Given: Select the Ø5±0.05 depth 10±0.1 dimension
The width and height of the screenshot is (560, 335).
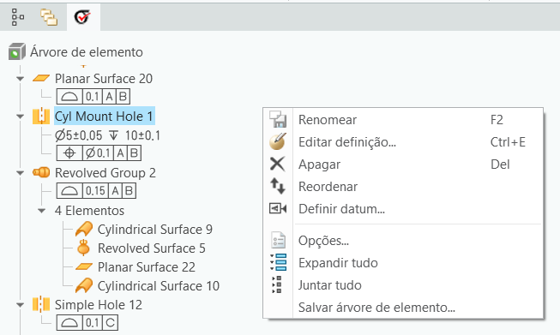Looking at the screenshot, I should pyautogui.click(x=107, y=135).
